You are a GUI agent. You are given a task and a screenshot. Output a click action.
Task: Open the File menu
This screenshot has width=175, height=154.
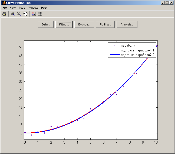pos(5,8)
